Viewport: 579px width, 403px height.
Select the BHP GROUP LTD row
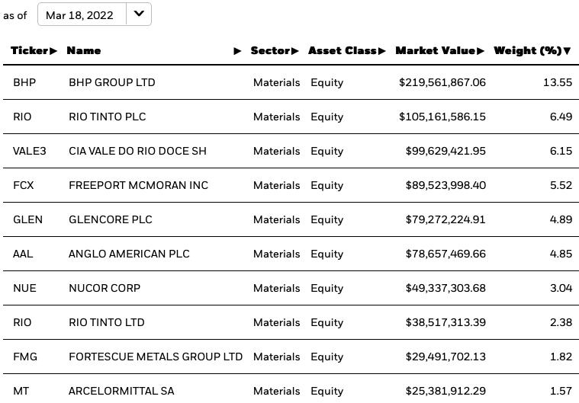[x=291, y=82]
